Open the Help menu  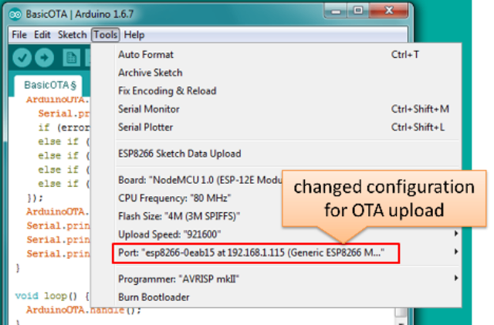(134, 35)
